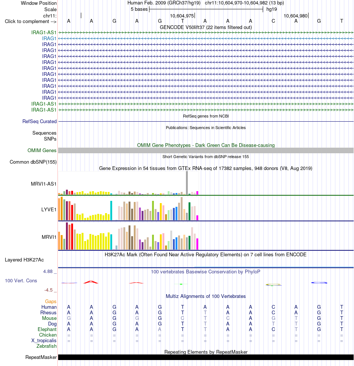This screenshot has width=354, height=366.
Task: Click the 10,604,975 ruler position marker
Action: pos(182,16)
